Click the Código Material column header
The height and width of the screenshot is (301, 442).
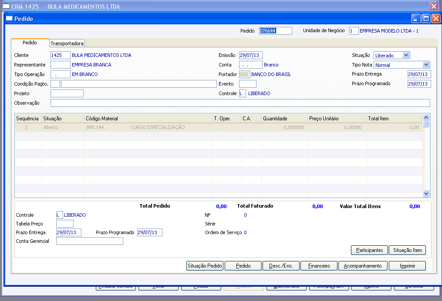pos(148,118)
